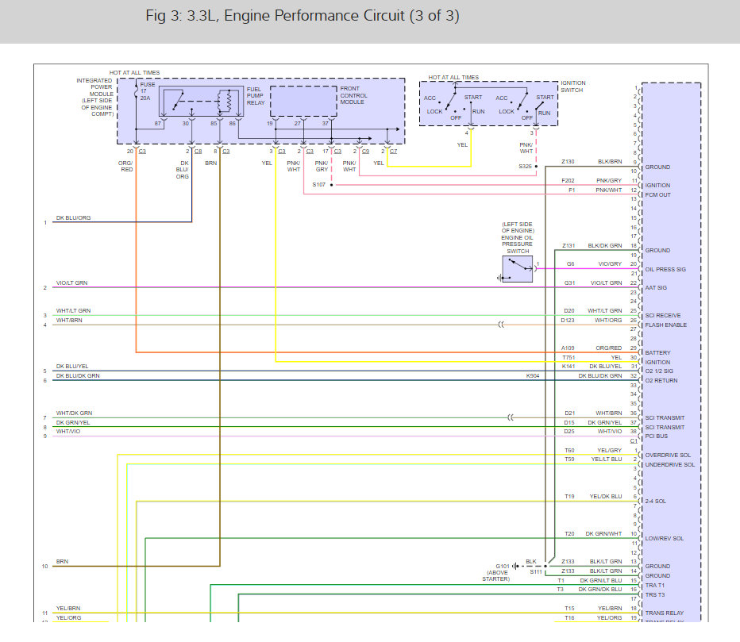740x642 pixels.
Task: Click the 'O2 RETURN' pin label
Action: tap(661, 380)
